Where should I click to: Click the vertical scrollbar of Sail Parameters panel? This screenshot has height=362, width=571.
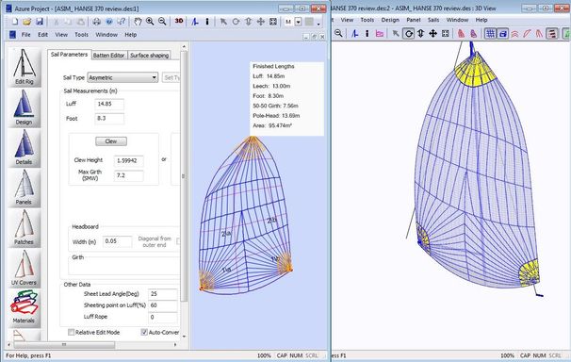point(184,176)
